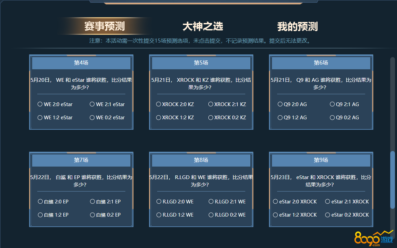Select Q9 2:0 AG radio button

[280, 104]
